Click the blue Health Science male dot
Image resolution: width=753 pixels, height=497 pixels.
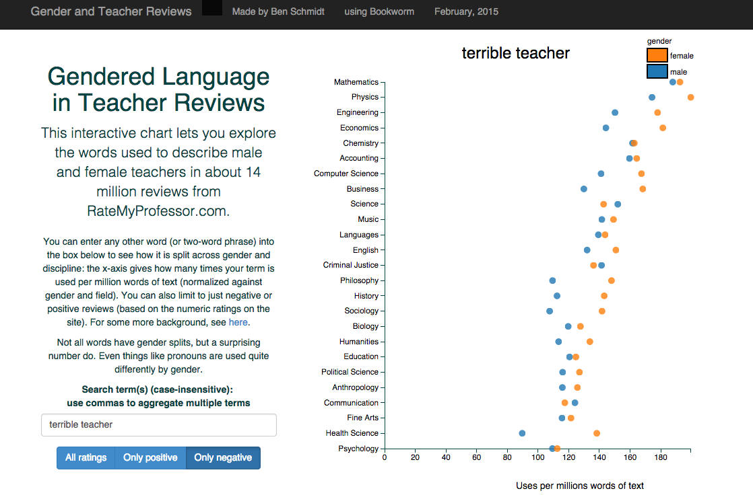pyautogui.click(x=522, y=433)
